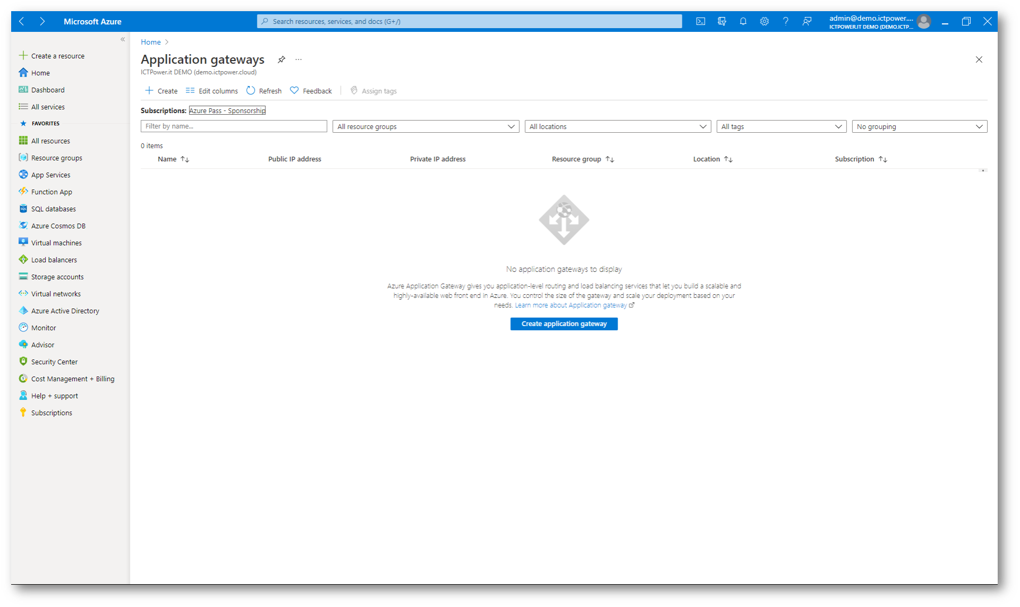
Task: Click Create a resource in sidebar
Action: pyautogui.click(x=52, y=56)
